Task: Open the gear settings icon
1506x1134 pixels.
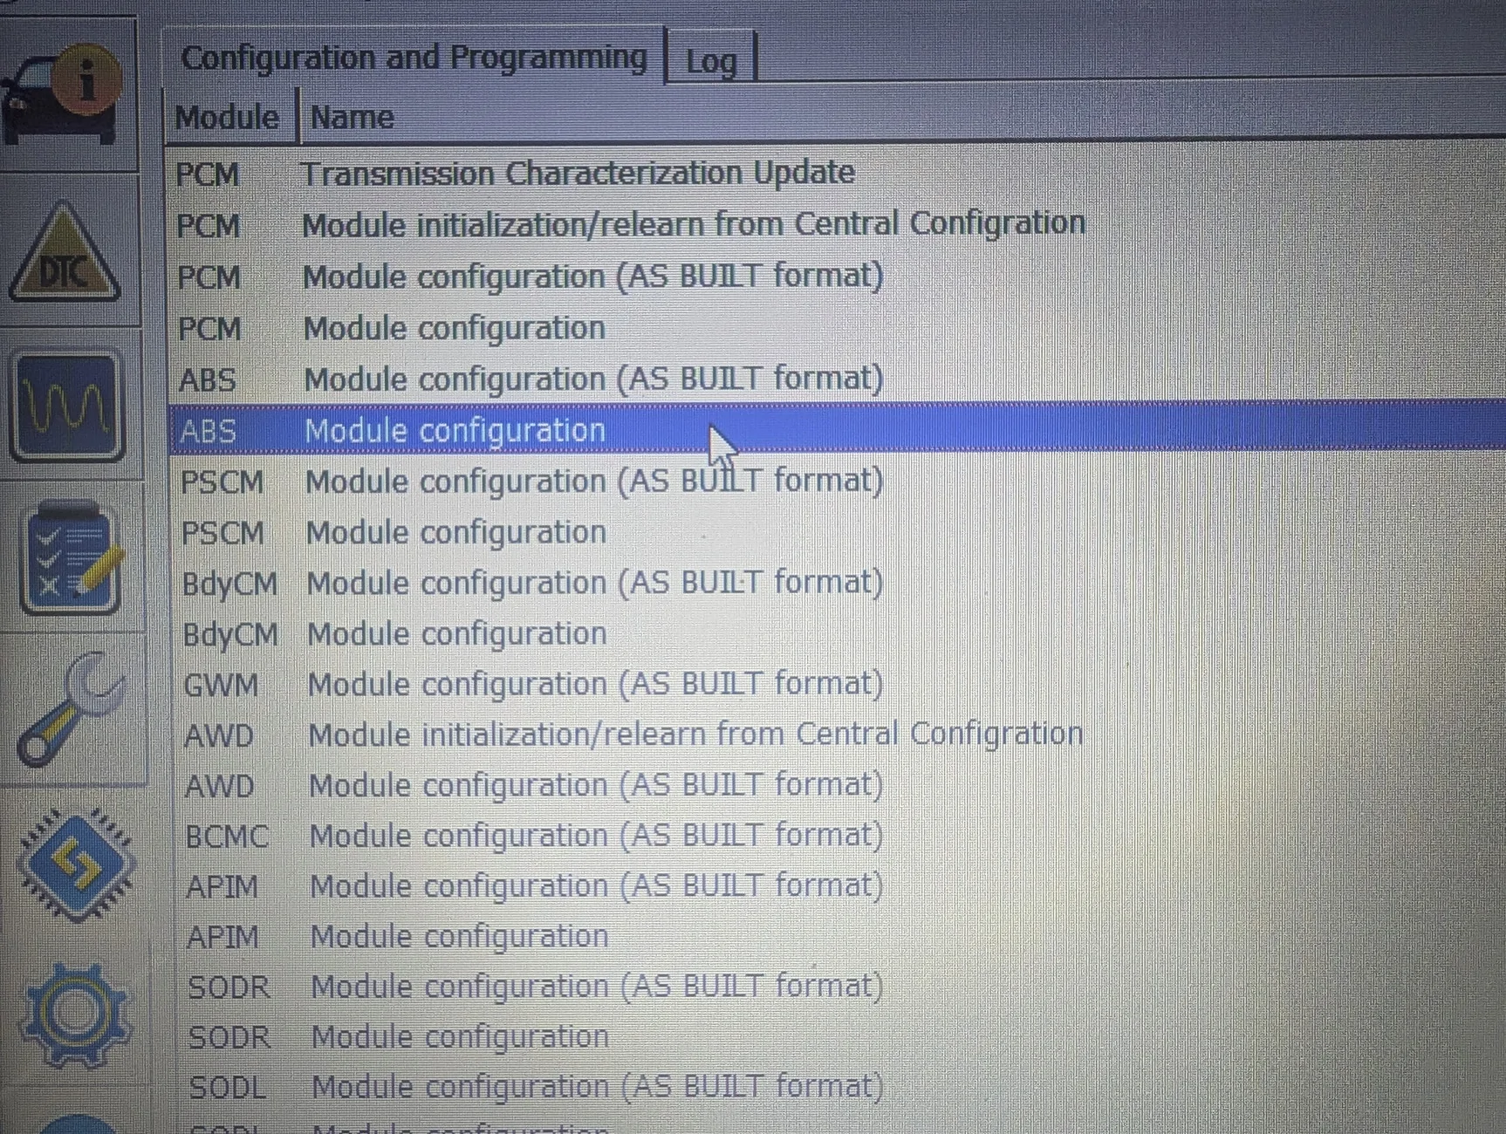Action: tap(75, 1014)
